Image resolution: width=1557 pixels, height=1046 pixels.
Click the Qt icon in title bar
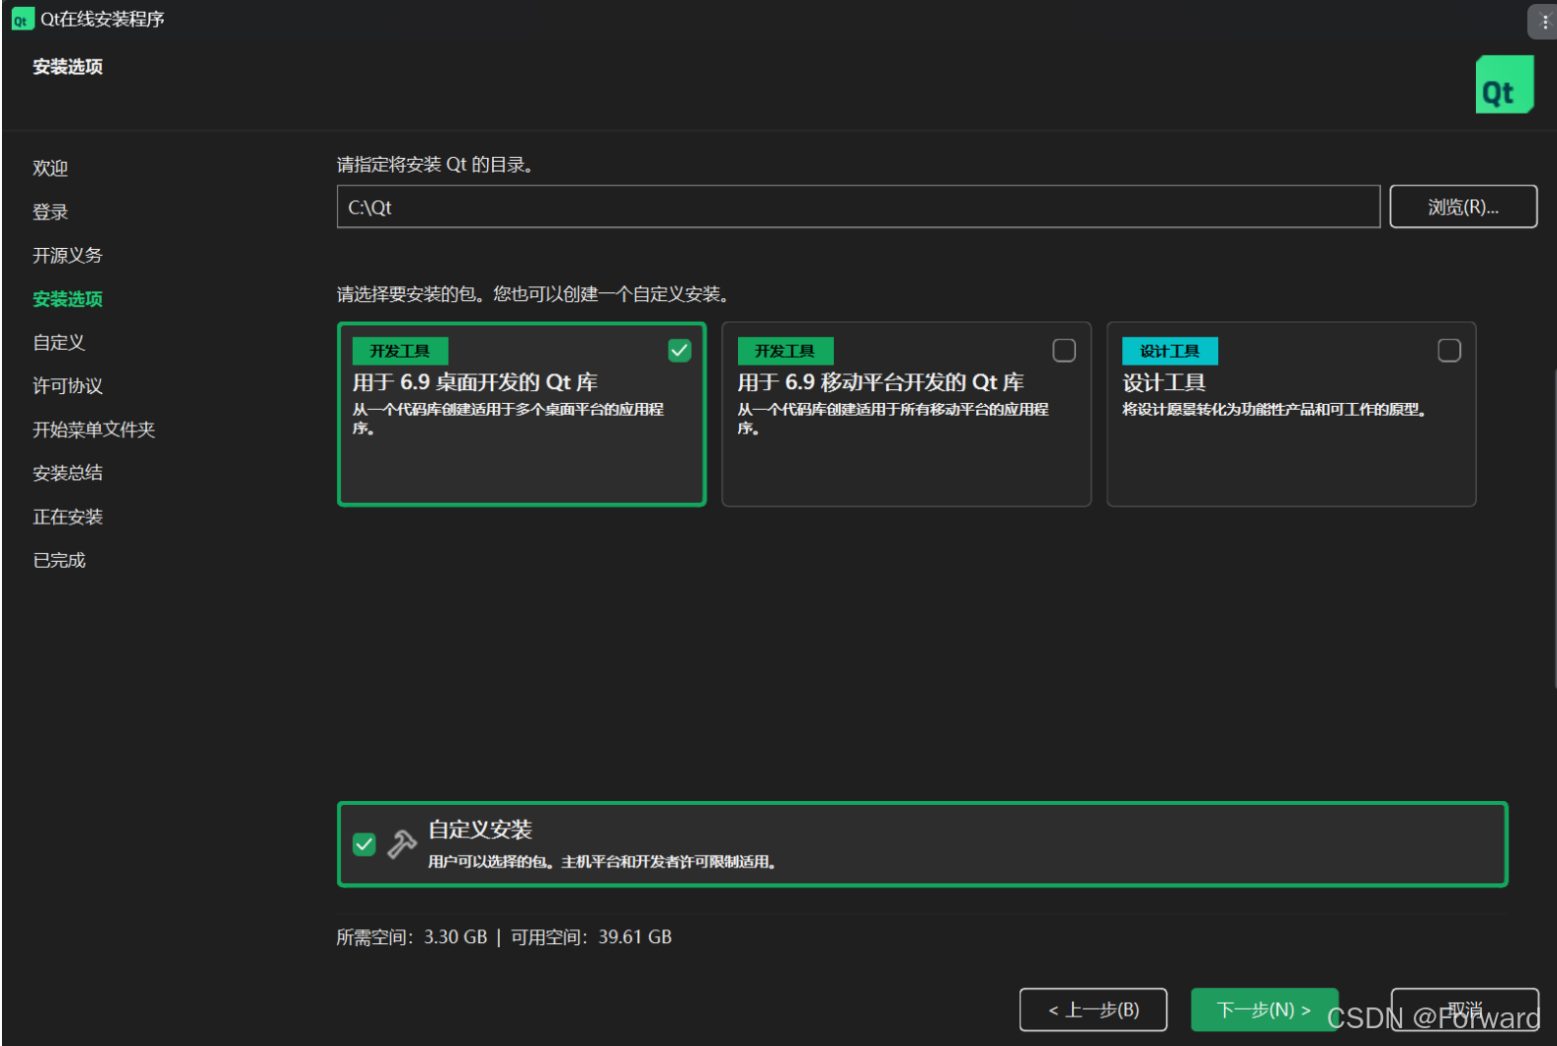pos(21,20)
